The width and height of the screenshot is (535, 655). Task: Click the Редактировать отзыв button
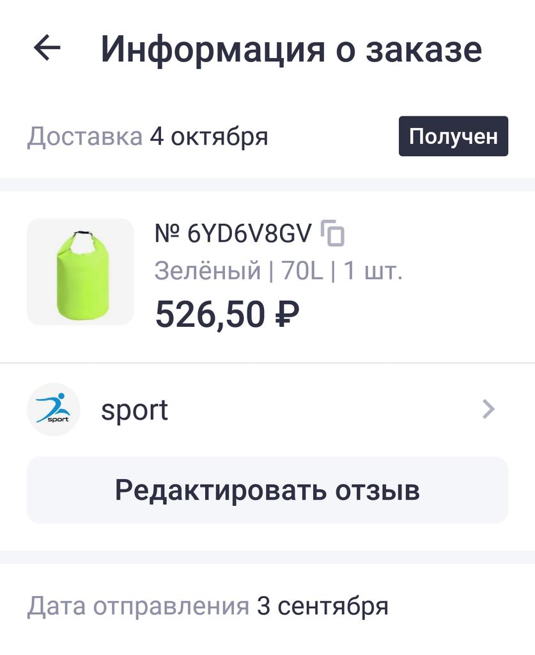(267, 490)
